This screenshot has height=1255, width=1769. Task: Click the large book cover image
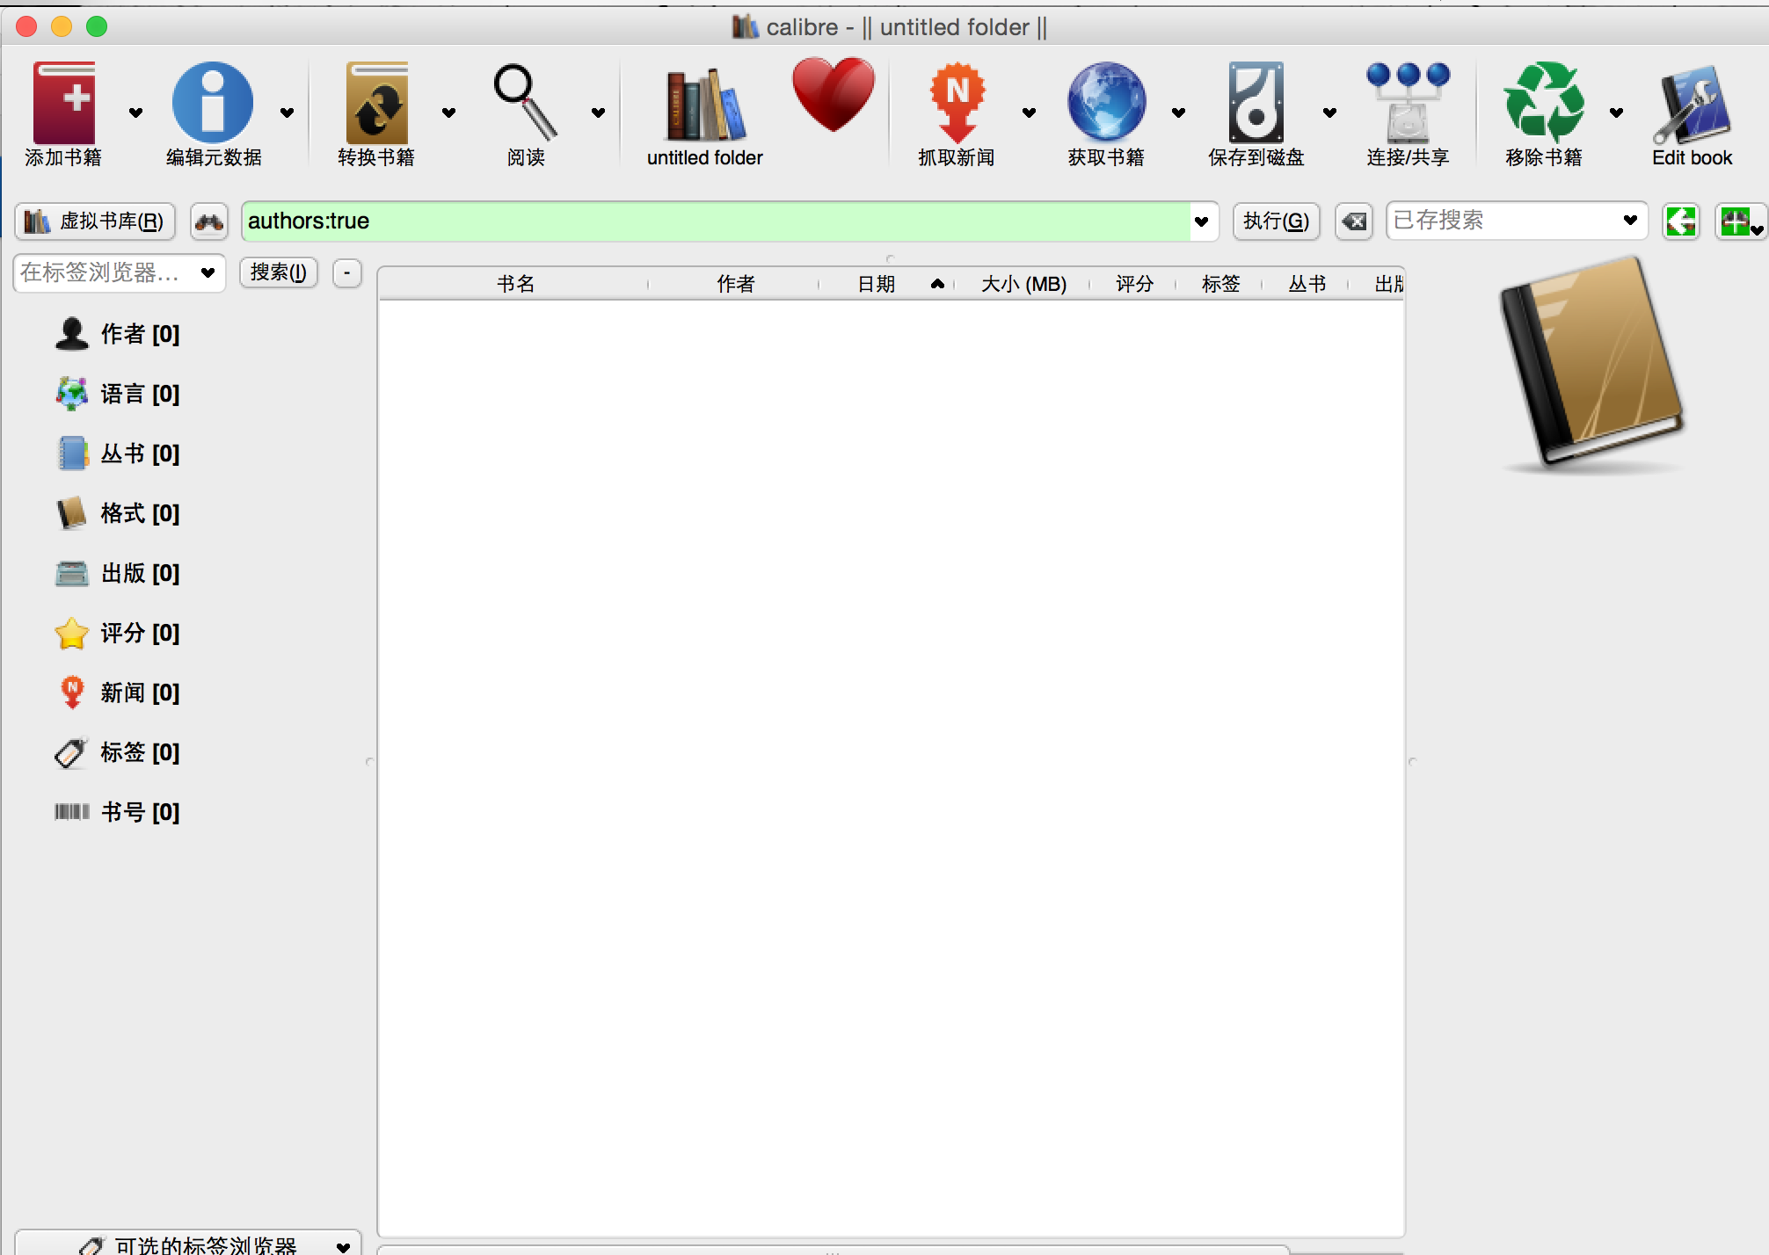(x=1591, y=365)
